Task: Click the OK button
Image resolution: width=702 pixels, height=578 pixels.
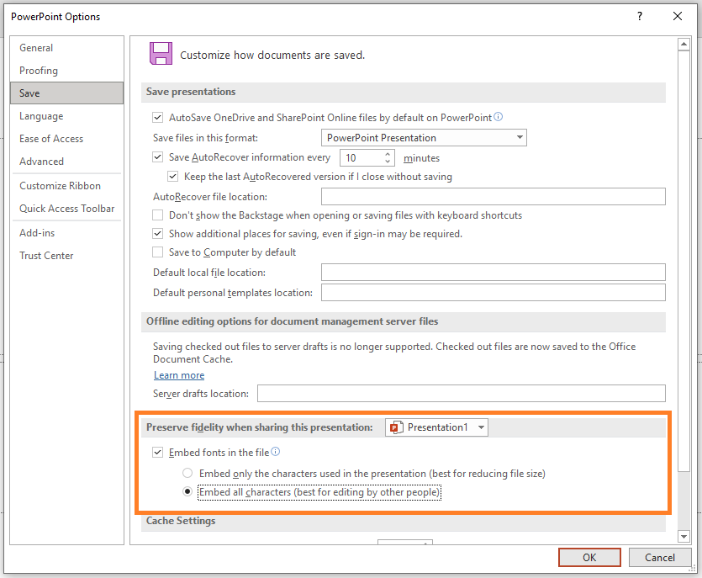Action: tap(589, 558)
